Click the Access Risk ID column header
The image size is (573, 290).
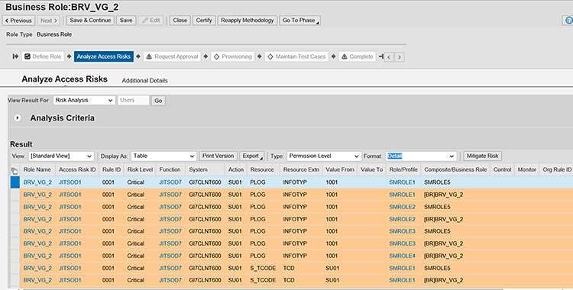coord(77,170)
